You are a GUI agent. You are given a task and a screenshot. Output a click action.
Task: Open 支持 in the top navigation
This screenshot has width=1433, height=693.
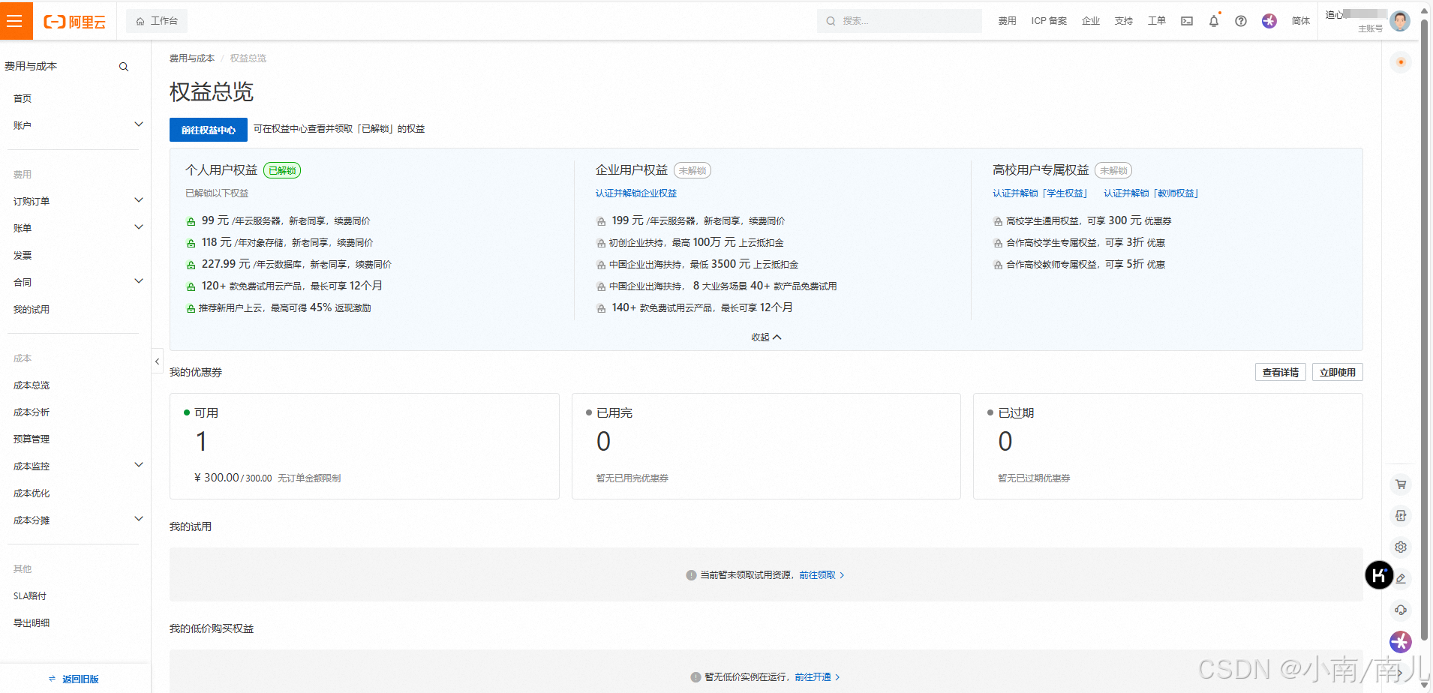[x=1124, y=21]
